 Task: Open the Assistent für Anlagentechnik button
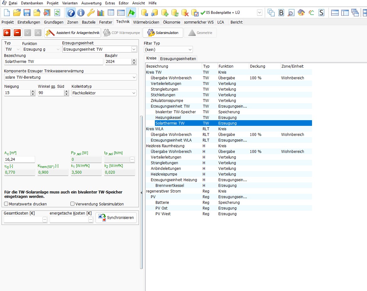(x=73, y=33)
